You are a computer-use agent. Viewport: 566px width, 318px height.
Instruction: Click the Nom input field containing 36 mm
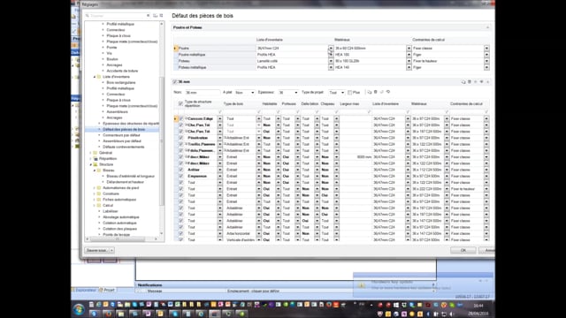coord(203,93)
